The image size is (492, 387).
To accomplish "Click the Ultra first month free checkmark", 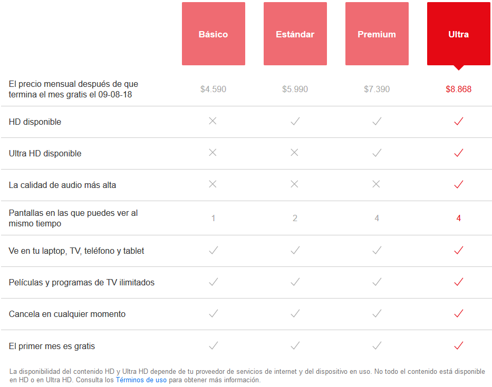I will [458, 345].
